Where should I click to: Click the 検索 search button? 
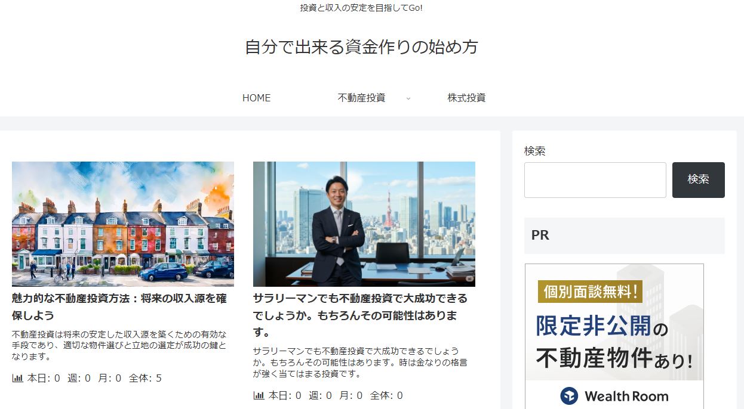pyautogui.click(x=698, y=179)
